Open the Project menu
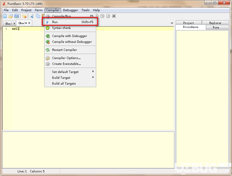Image resolution: width=232 pixels, height=176 pixels. pyautogui.click(x=26, y=10)
